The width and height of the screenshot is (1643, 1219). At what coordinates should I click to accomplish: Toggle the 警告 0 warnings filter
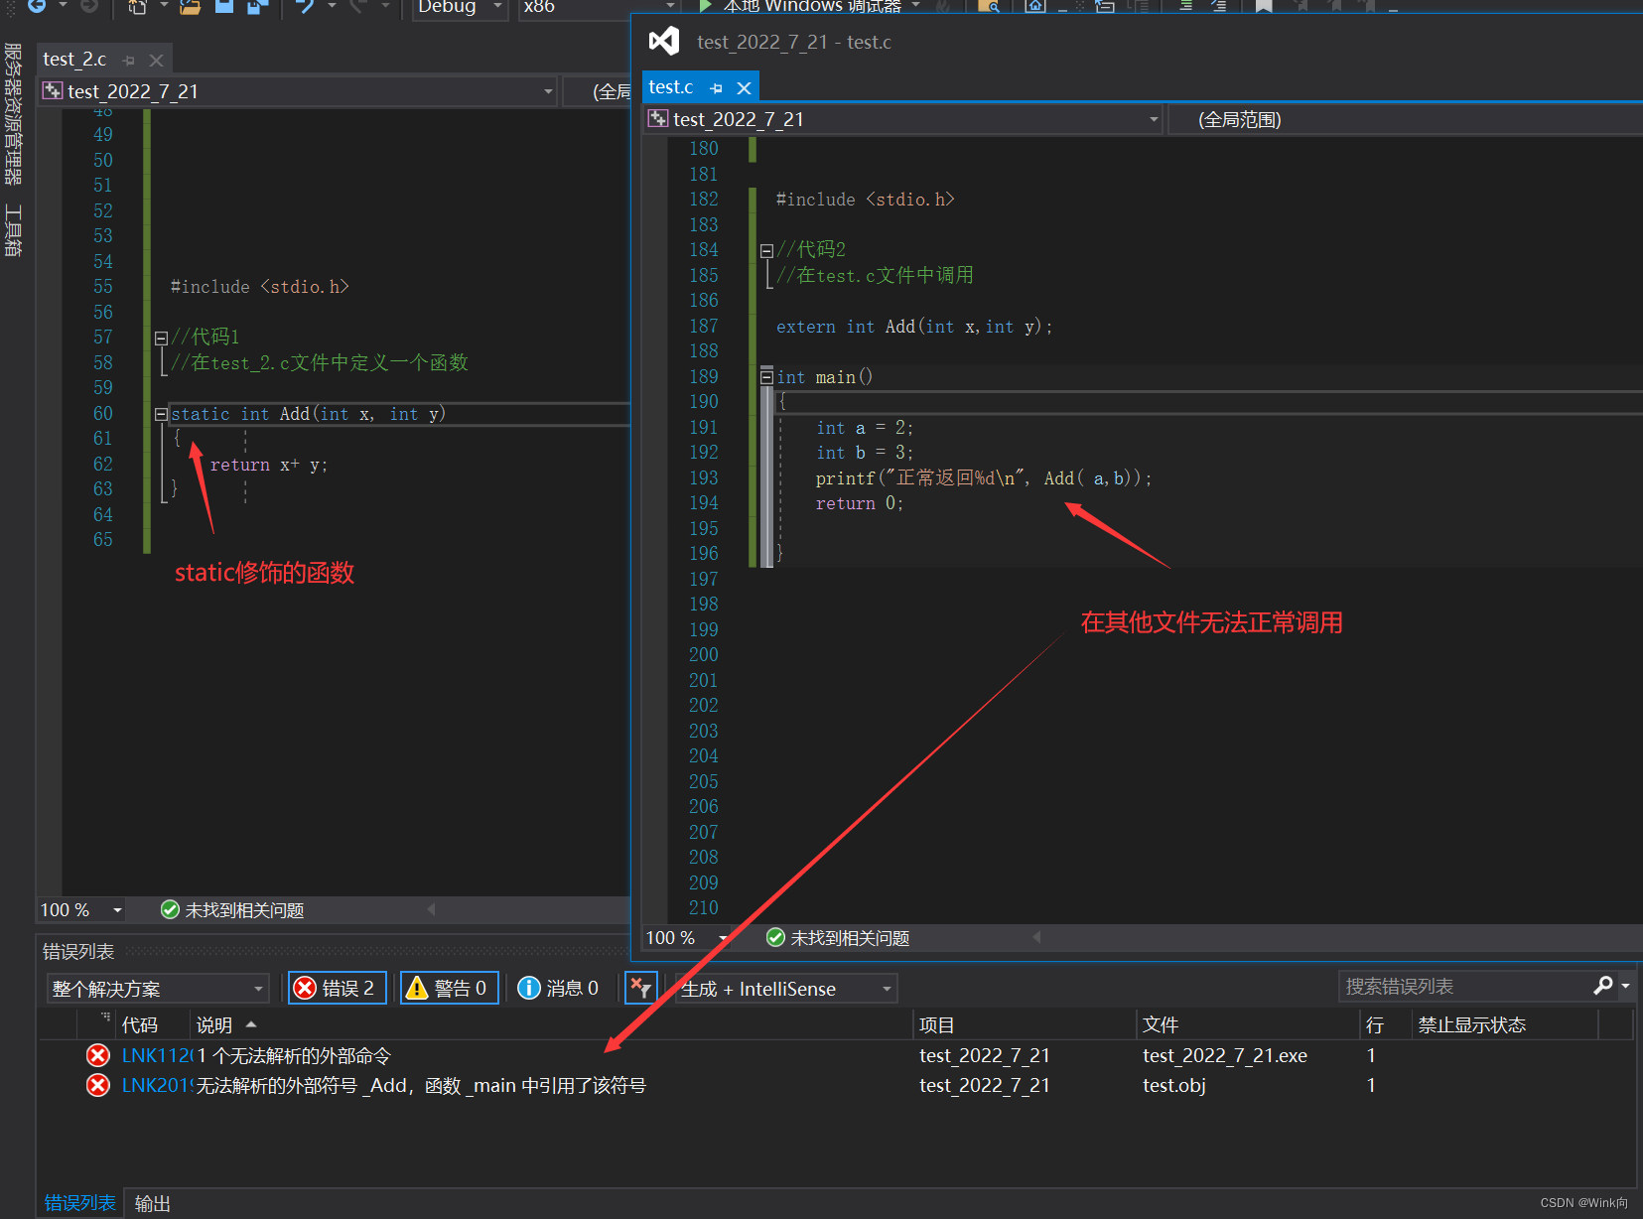tap(450, 988)
